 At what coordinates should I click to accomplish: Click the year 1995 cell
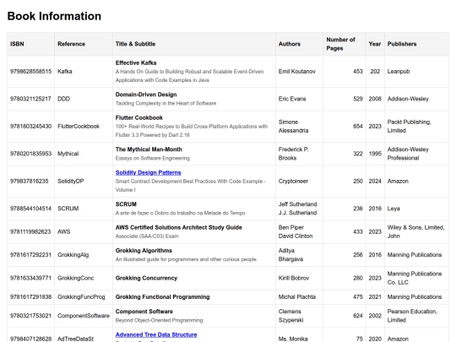pyautogui.click(x=375, y=154)
